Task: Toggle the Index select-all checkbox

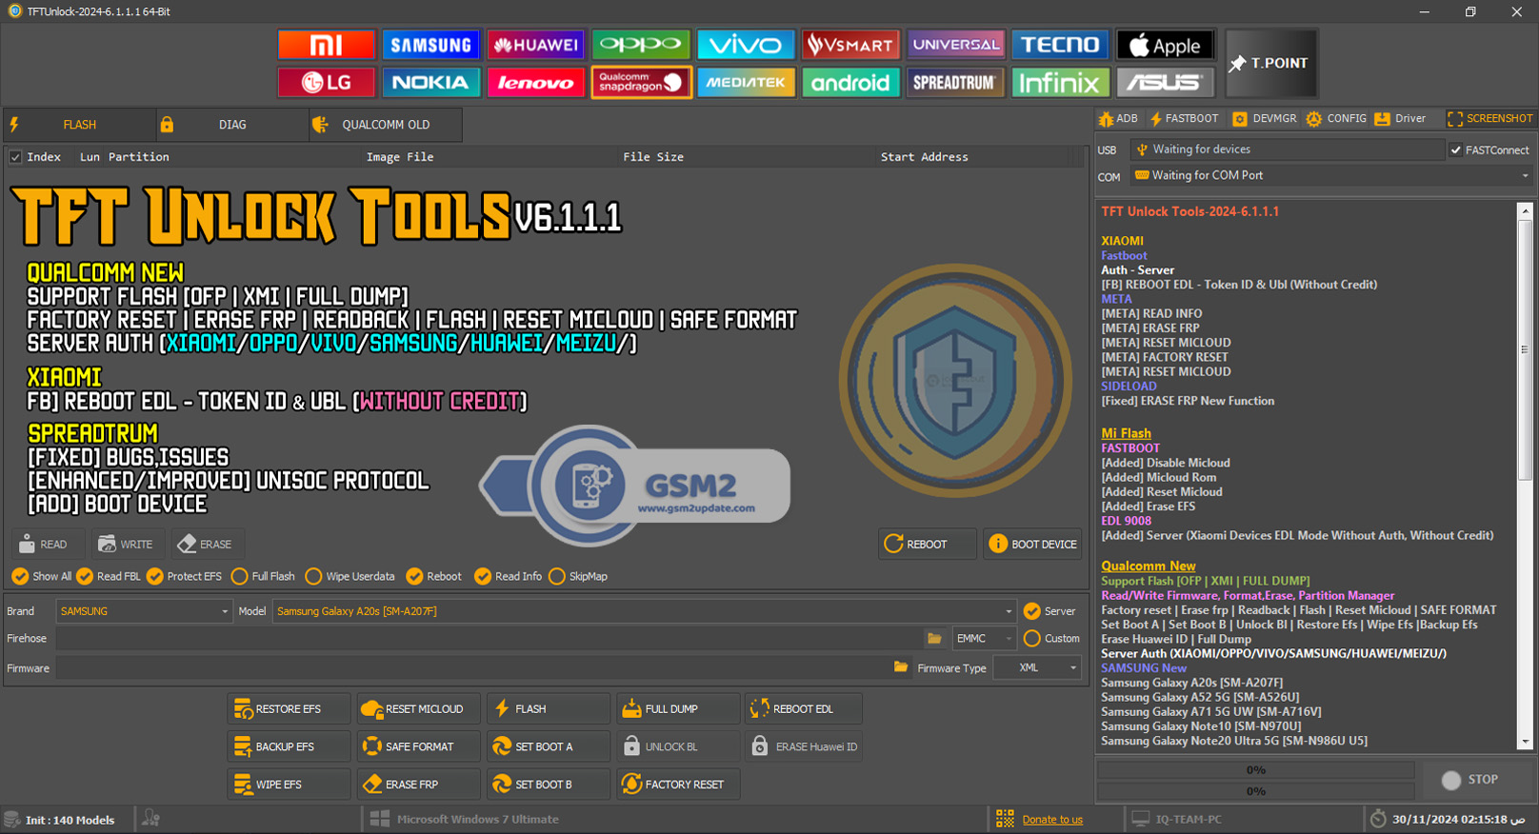Action: 15,157
